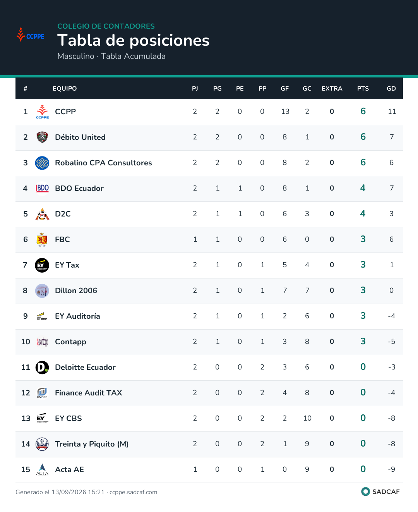This screenshot has width=418, height=512.
Task: Open the Débito United team badge
Action: click(x=42, y=137)
